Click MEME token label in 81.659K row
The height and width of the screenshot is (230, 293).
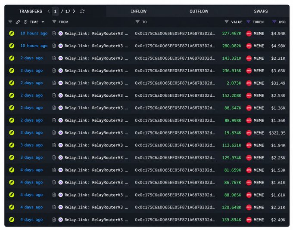coord(259,170)
